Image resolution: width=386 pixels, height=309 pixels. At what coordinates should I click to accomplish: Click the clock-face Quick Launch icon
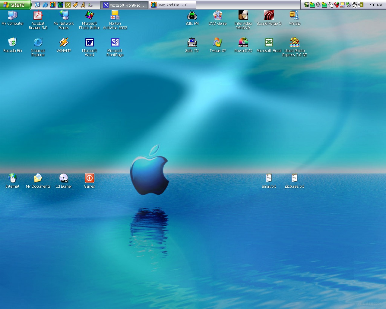pos(68,5)
